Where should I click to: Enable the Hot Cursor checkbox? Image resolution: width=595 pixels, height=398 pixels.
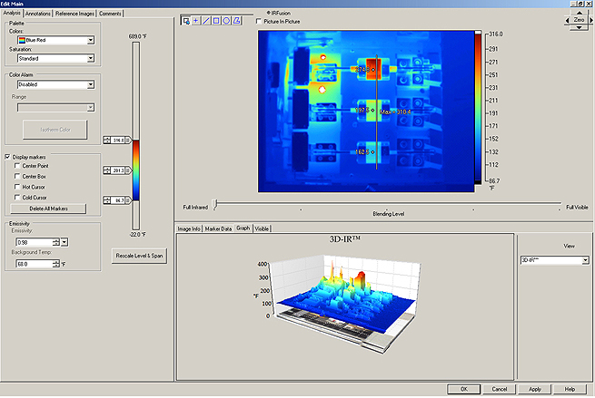[17, 187]
